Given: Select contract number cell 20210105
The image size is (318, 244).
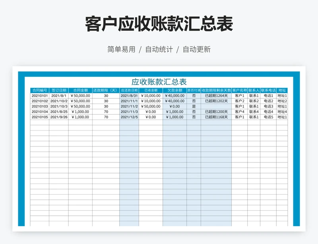Looking at the screenshot, I should click(40, 117).
